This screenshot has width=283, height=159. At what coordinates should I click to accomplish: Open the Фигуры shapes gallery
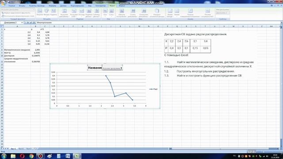(46, 12)
